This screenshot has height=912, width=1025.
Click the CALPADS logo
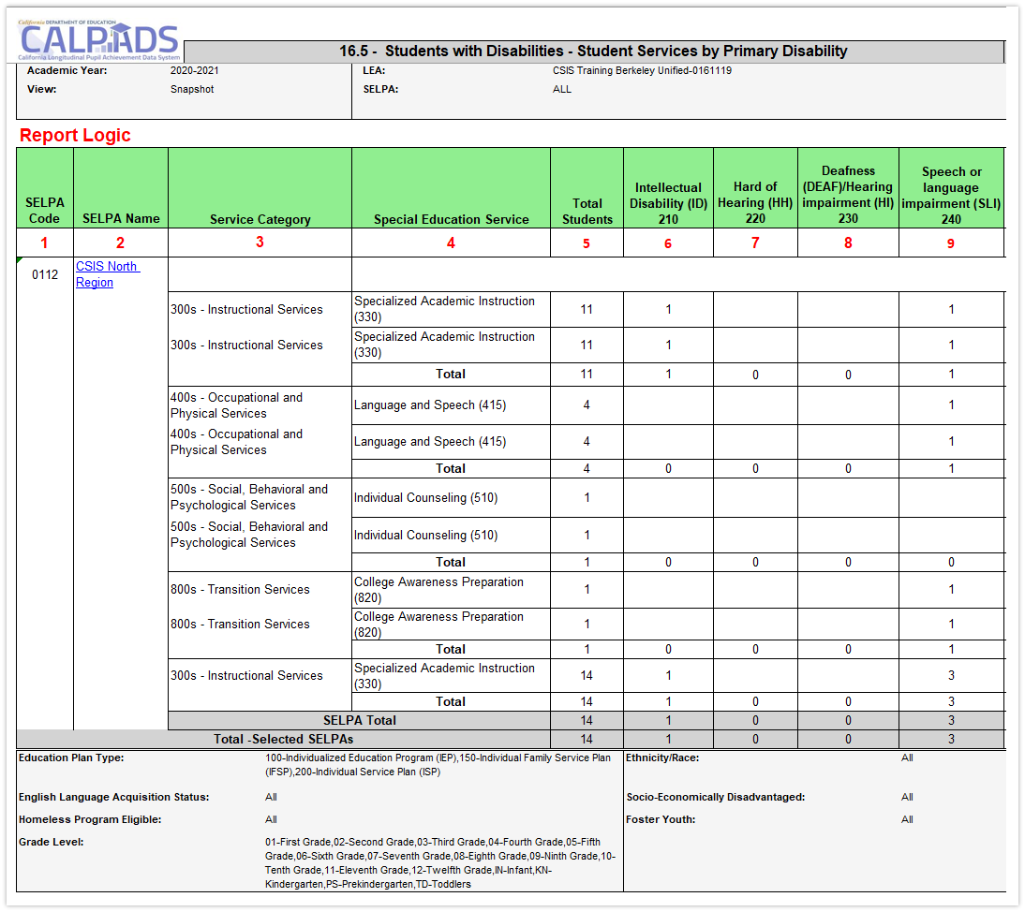pyautogui.click(x=97, y=41)
